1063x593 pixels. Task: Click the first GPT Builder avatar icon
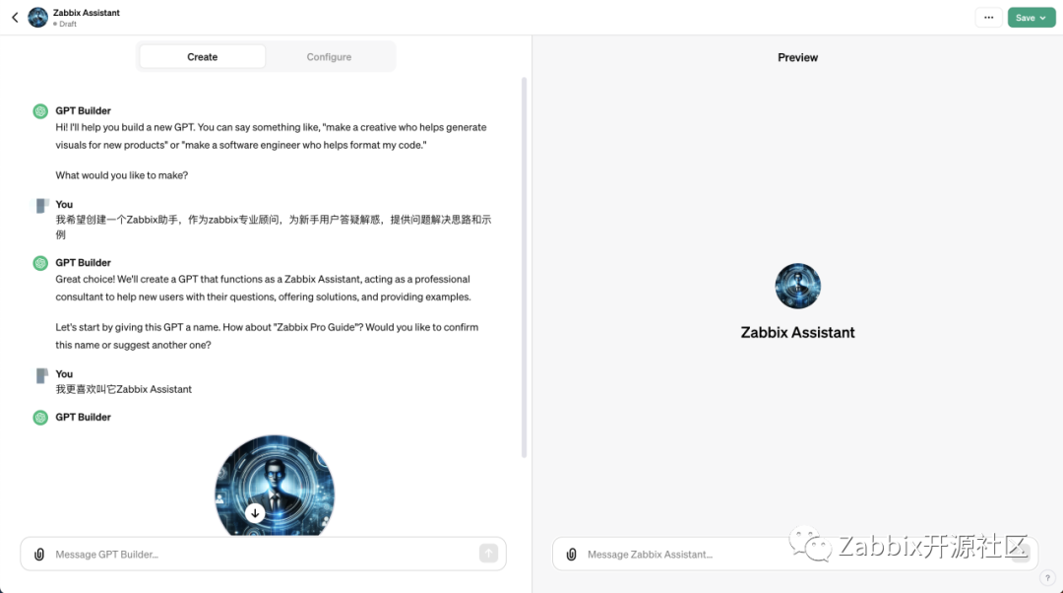[40, 111]
